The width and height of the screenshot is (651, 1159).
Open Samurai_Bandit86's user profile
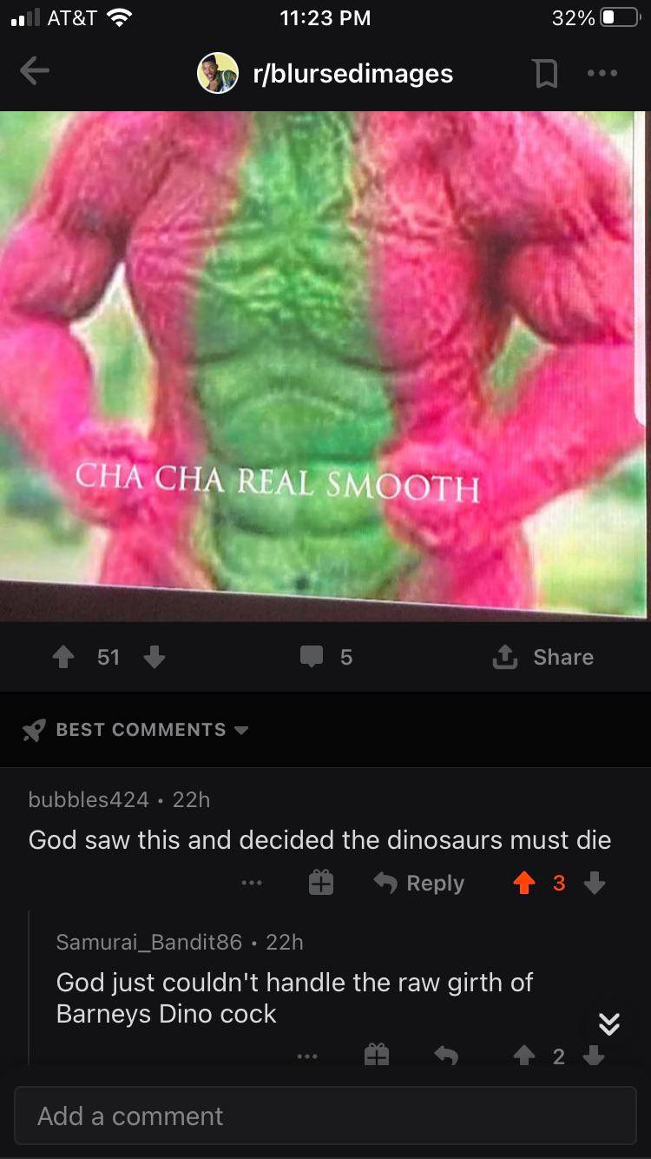tap(149, 942)
